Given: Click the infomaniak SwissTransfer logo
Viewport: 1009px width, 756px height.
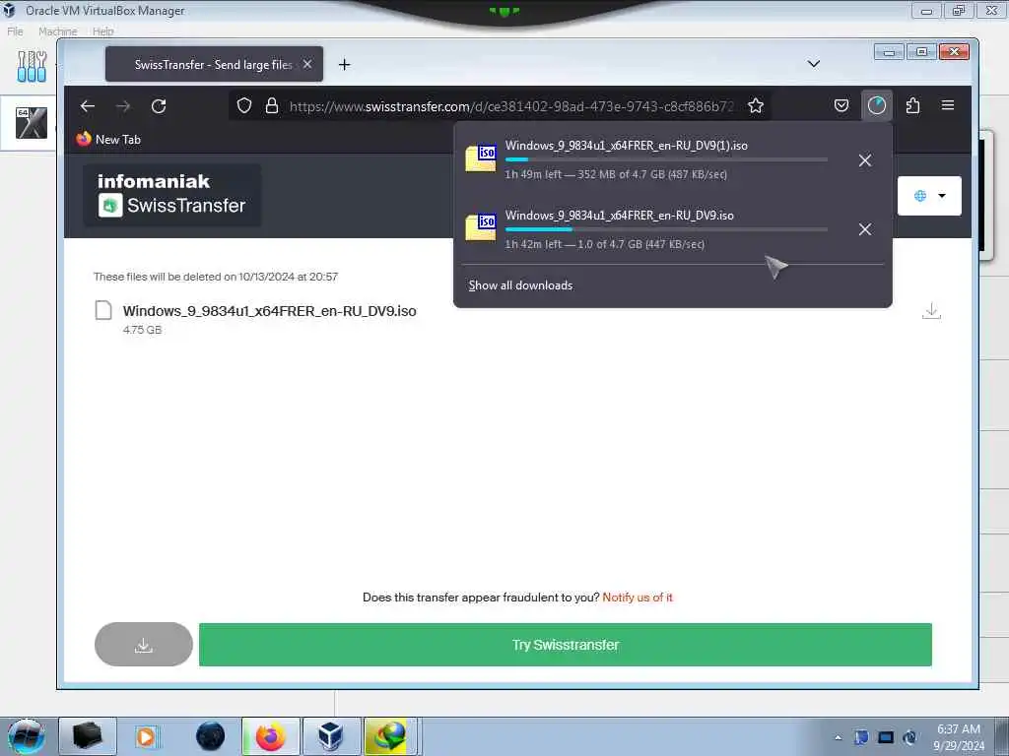Looking at the screenshot, I should (171, 195).
